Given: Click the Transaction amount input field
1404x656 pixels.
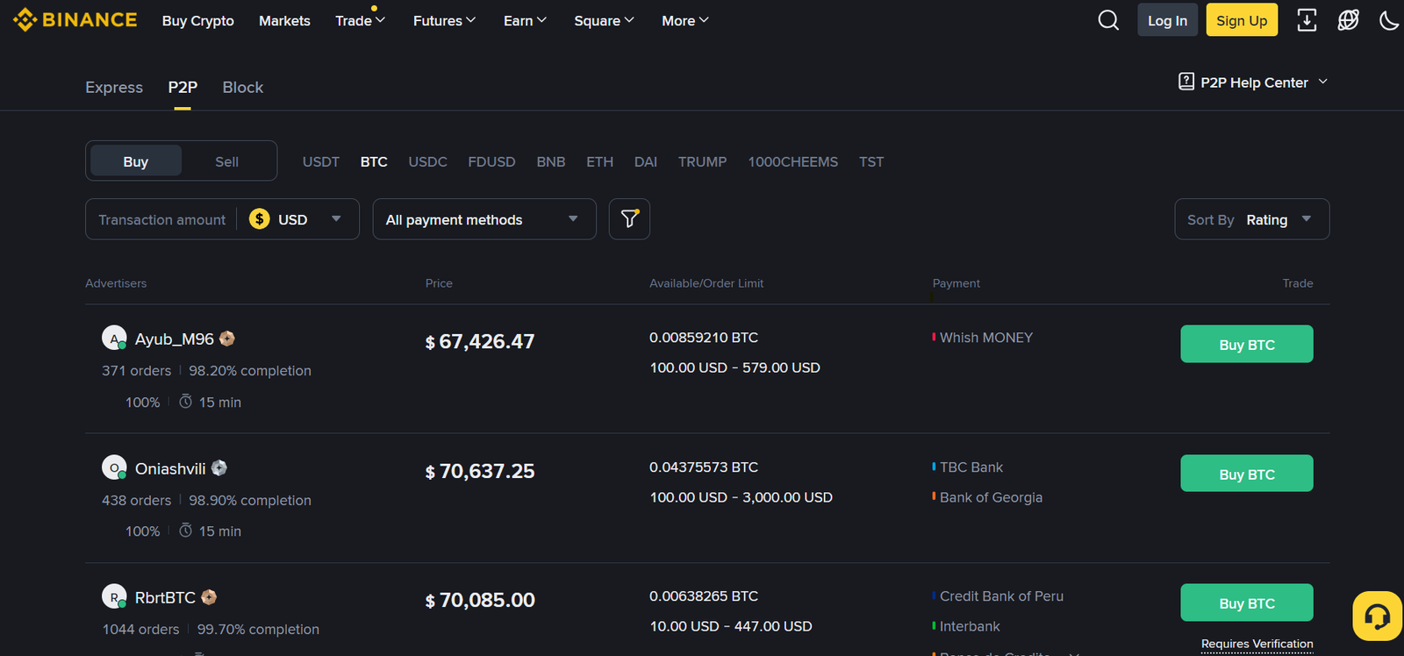Looking at the screenshot, I should (161, 219).
